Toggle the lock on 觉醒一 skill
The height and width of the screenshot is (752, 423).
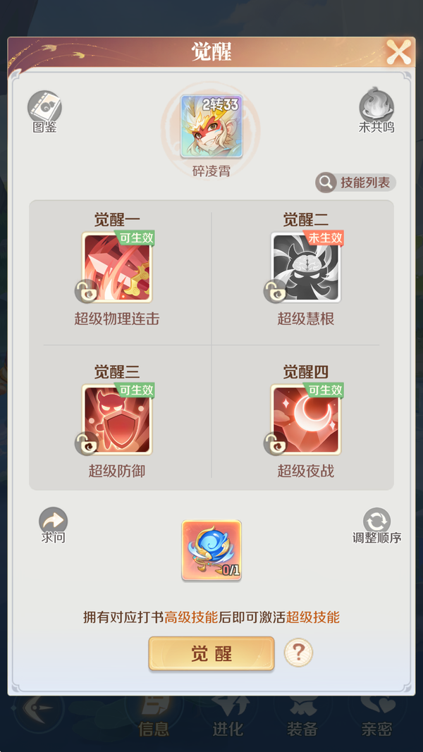click(x=86, y=291)
